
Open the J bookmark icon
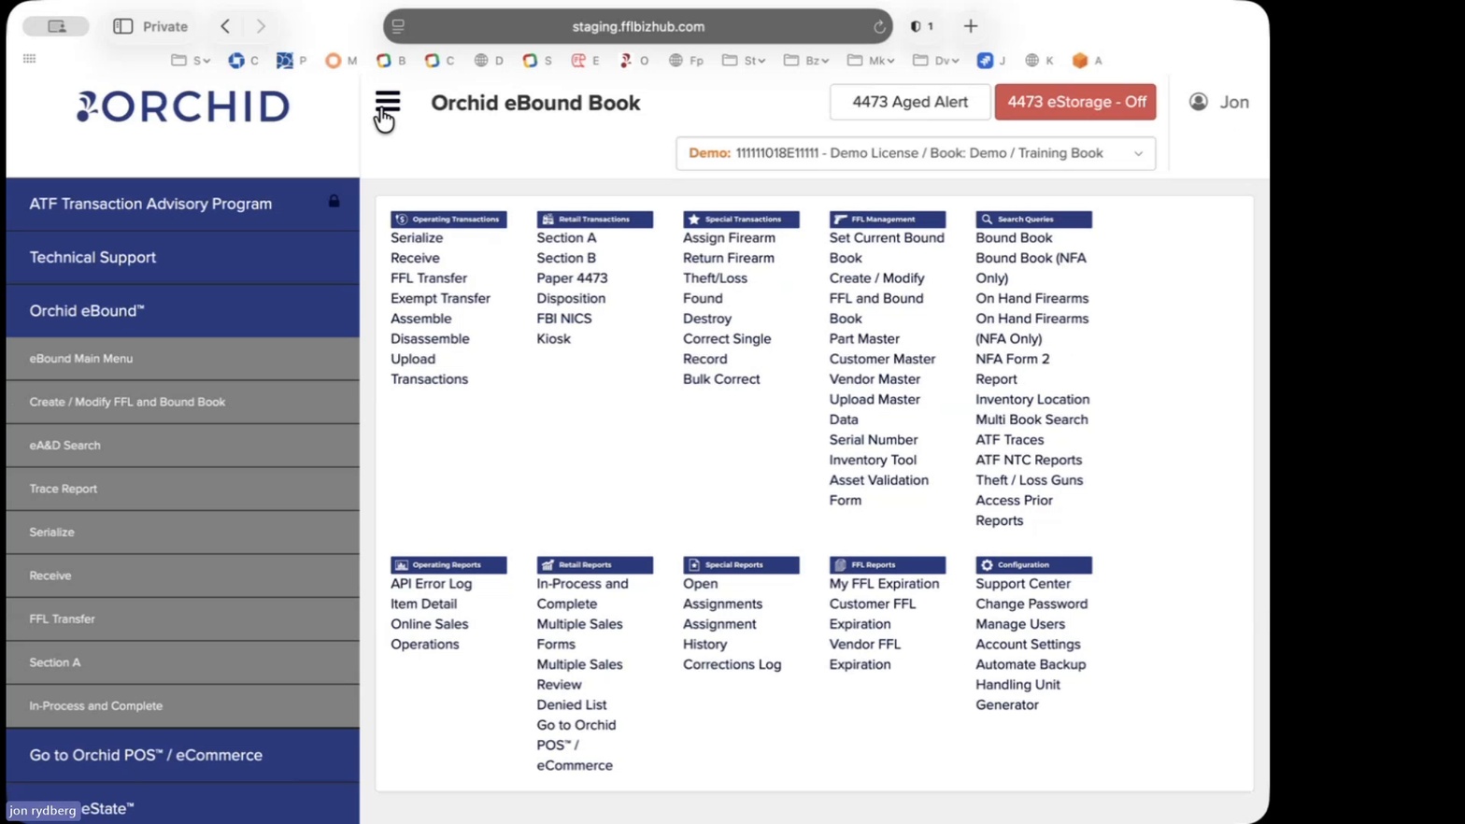point(985,60)
